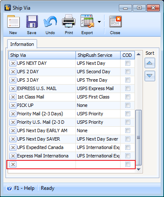Open ShipRush Service cell for UPS NEXT DAY
164x197 pixels.
[x=98, y=63]
